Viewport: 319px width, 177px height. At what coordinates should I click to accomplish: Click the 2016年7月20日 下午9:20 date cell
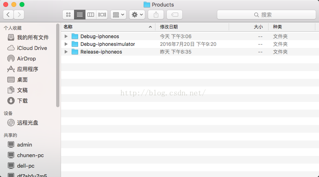tap(188, 44)
